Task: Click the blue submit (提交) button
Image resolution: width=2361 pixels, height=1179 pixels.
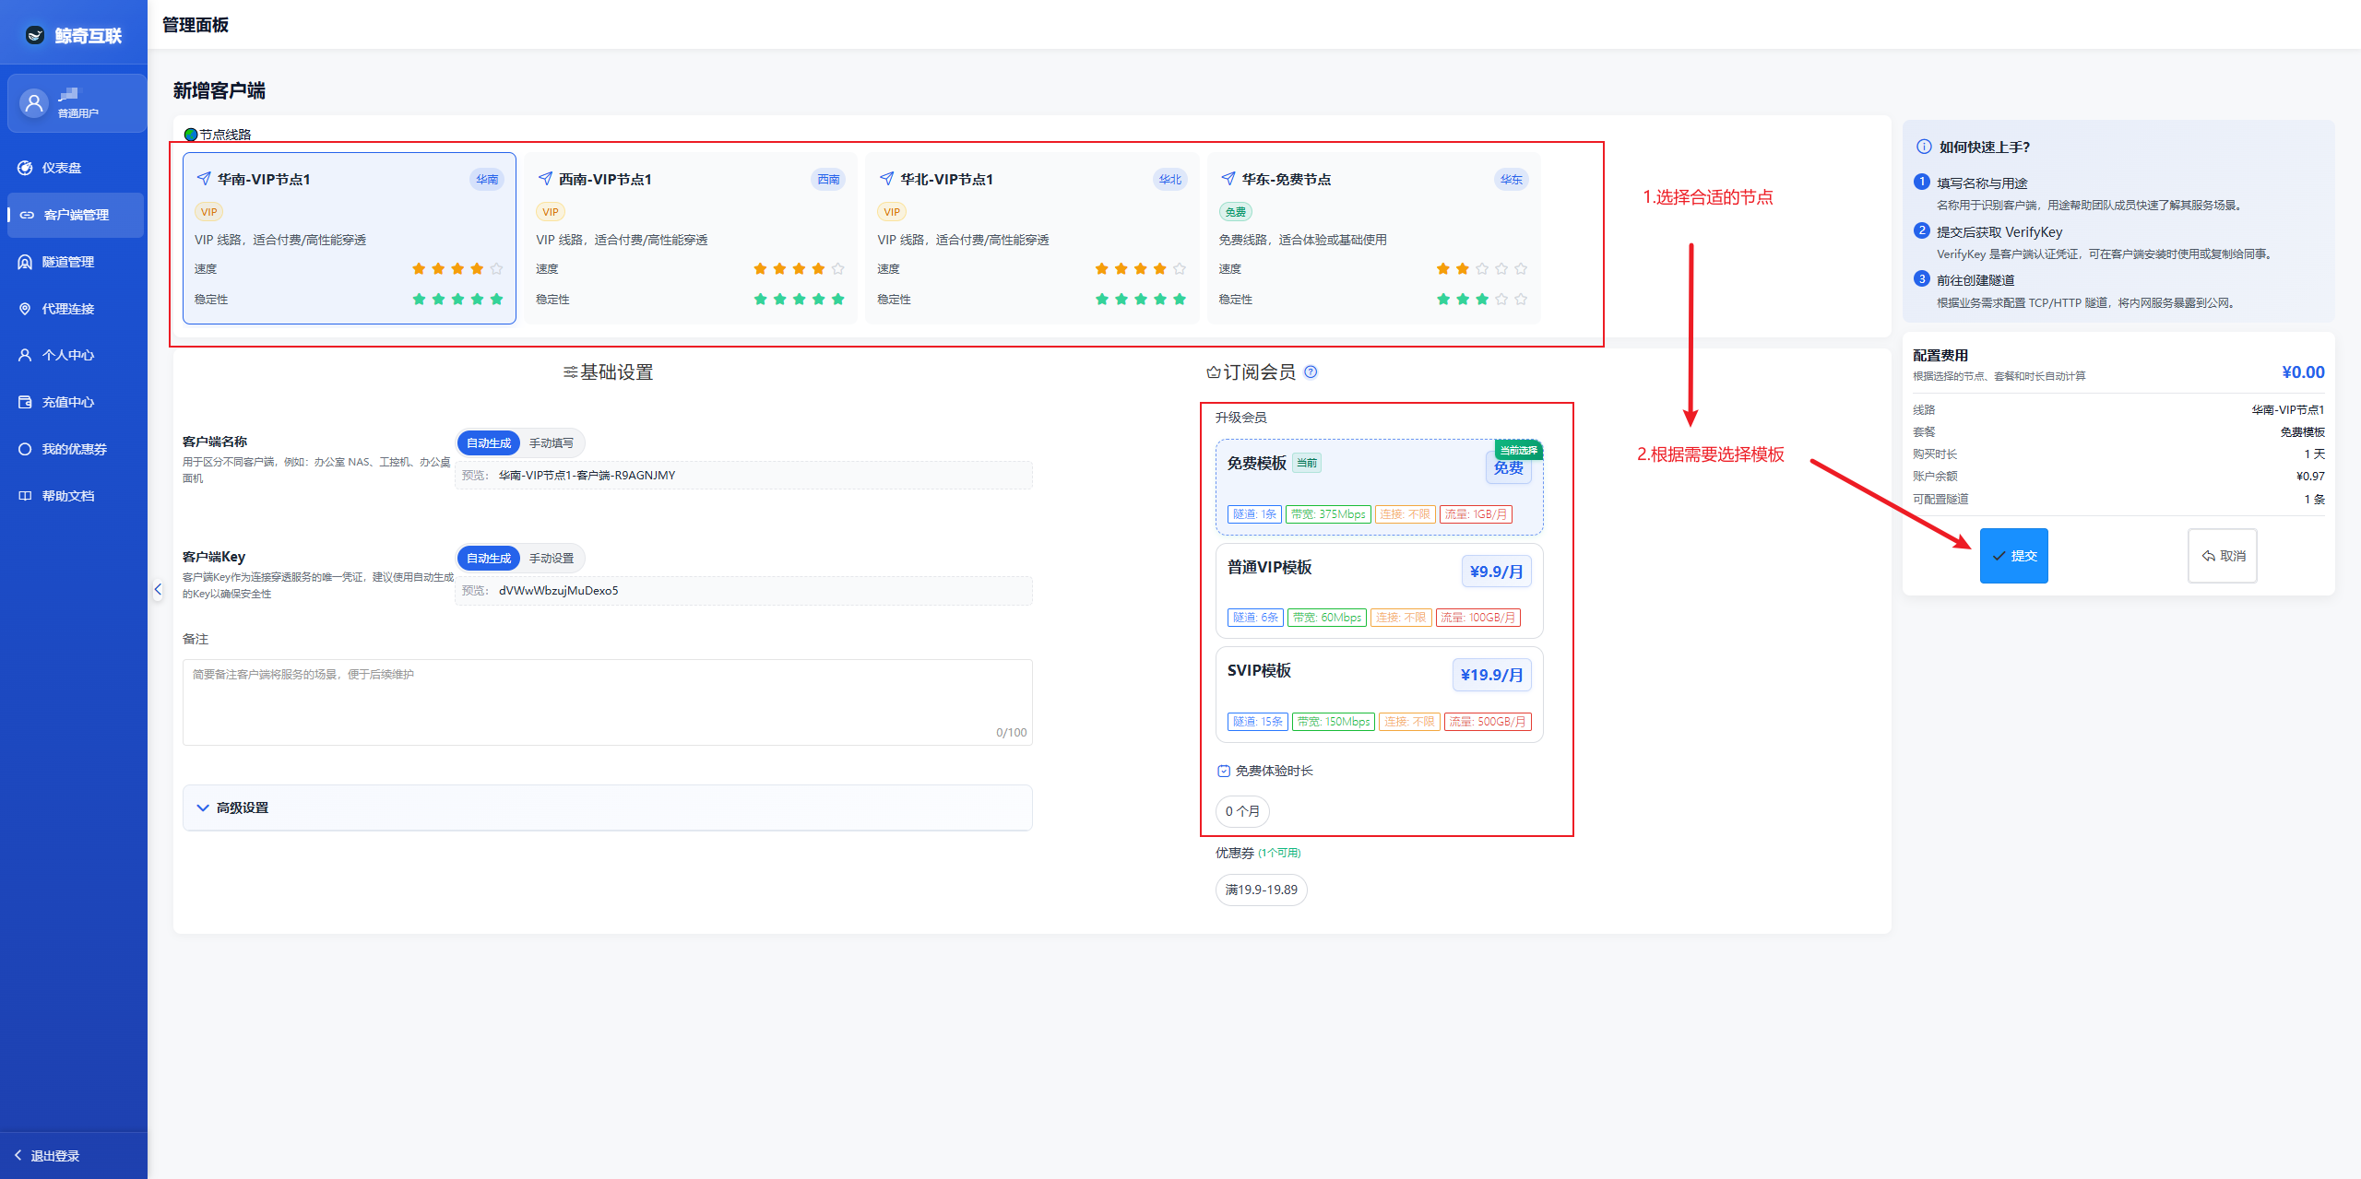Action: [2013, 556]
